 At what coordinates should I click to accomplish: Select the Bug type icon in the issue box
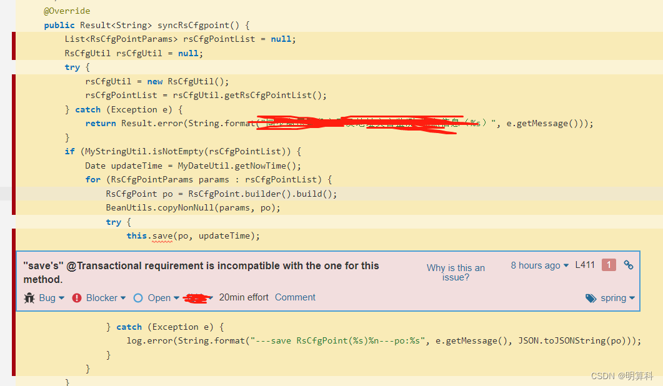pyautogui.click(x=29, y=297)
